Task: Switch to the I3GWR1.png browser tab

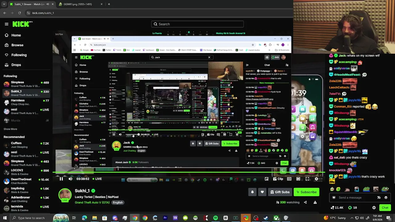Action: [80, 4]
